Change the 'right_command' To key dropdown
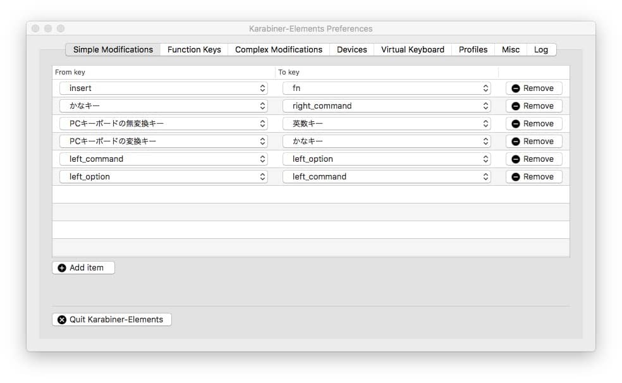 click(x=387, y=106)
